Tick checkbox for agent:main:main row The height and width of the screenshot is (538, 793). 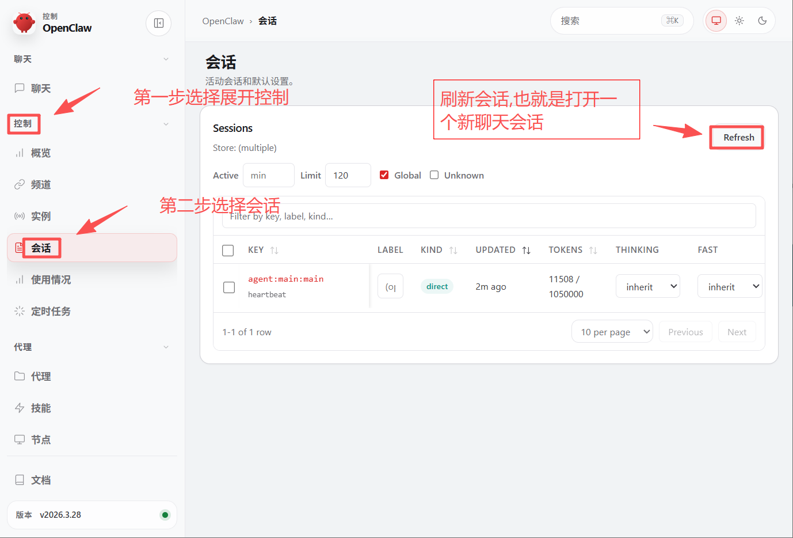[x=229, y=287]
